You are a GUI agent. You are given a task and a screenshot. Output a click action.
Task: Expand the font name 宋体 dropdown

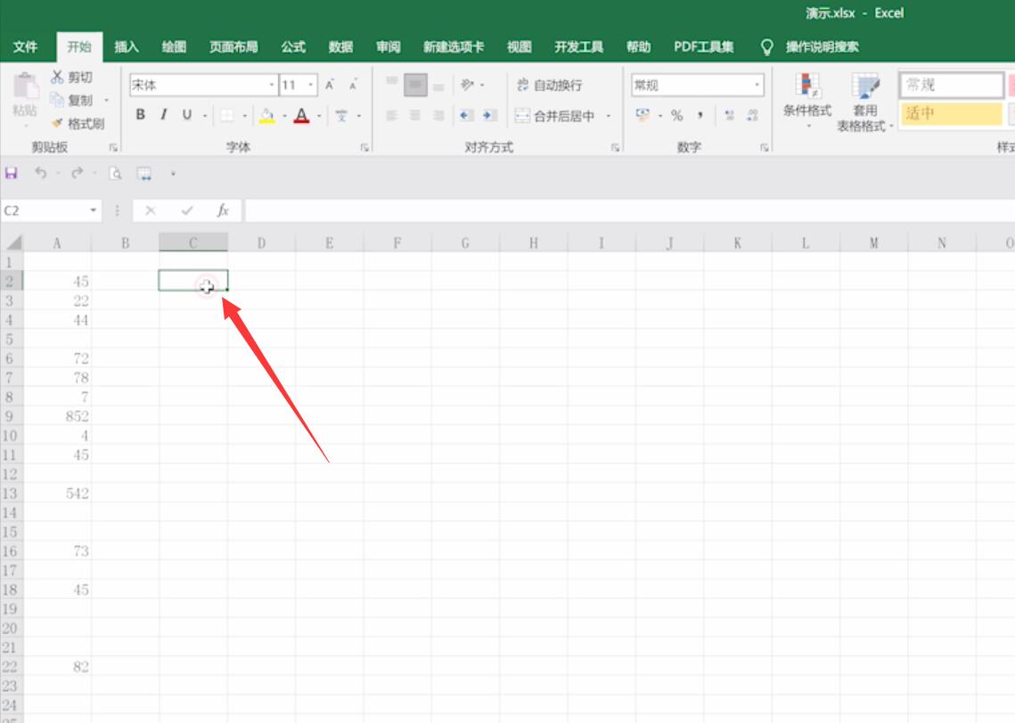coord(272,85)
